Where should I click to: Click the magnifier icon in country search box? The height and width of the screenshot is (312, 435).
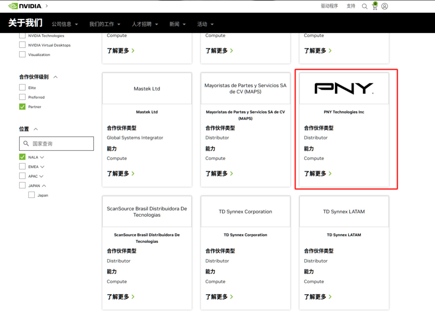pyautogui.click(x=26, y=143)
